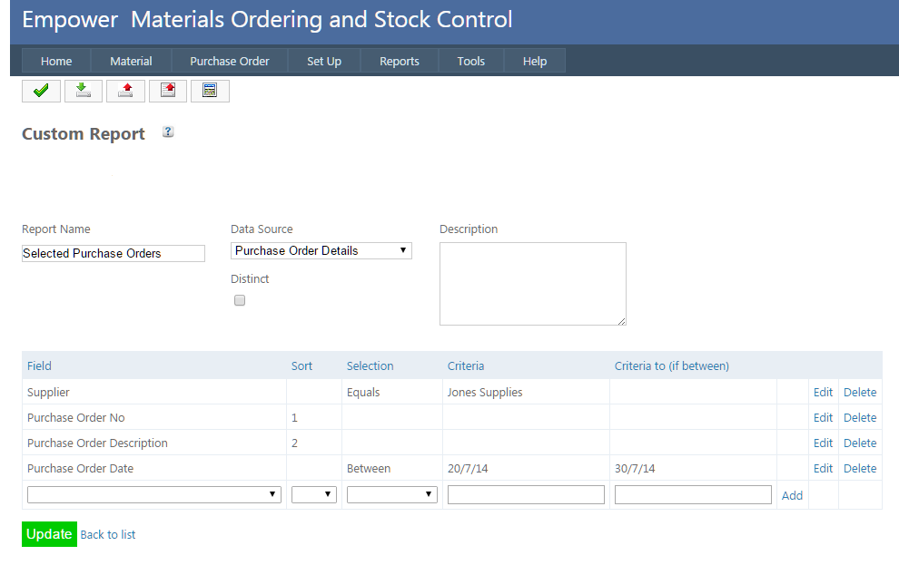Open help icon beside Custom Report heading
Screen dimensions: 899x565
[168, 132]
